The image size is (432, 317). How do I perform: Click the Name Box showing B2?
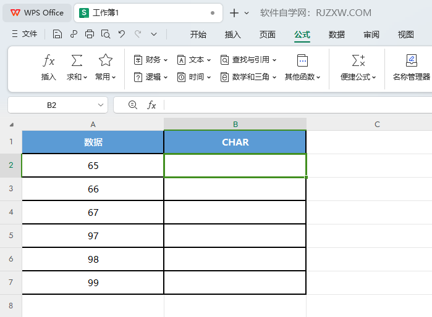[52, 105]
